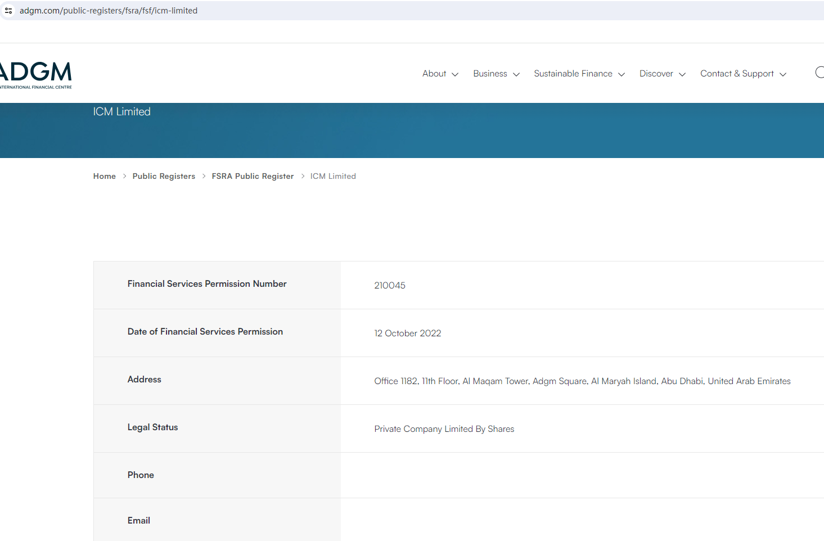This screenshot has height=541, width=824.
Task: Click the permission number value 210045
Action: 390,286
